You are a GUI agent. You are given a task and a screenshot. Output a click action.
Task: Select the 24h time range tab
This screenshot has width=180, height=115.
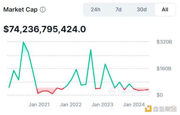coord(95,10)
